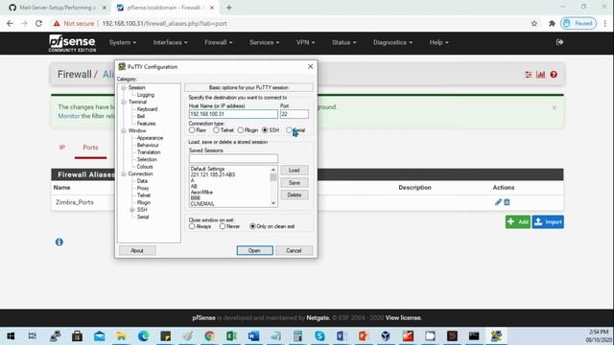
Task: Switch to the IP aliases tab
Action: pos(62,148)
